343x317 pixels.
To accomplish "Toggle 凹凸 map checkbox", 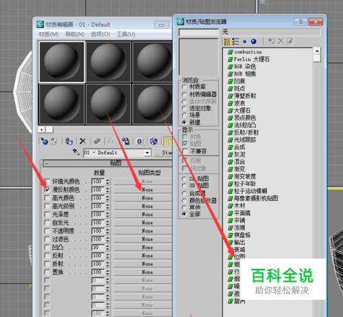I will tap(47, 248).
